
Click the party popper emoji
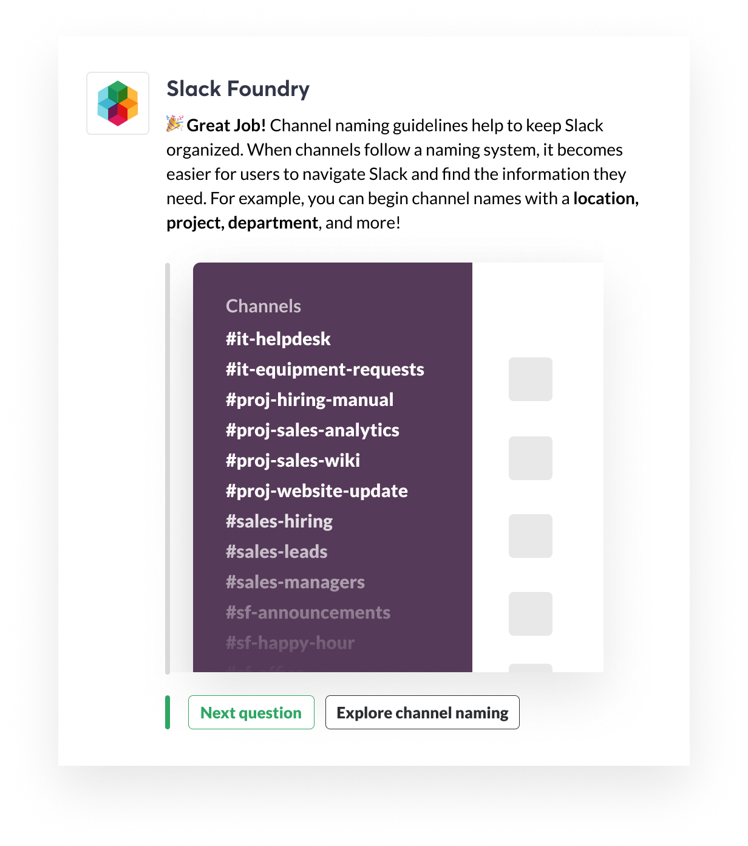tap(175, 125)
